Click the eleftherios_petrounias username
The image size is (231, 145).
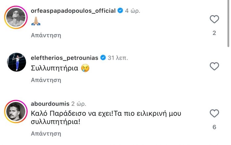point(65,58)
